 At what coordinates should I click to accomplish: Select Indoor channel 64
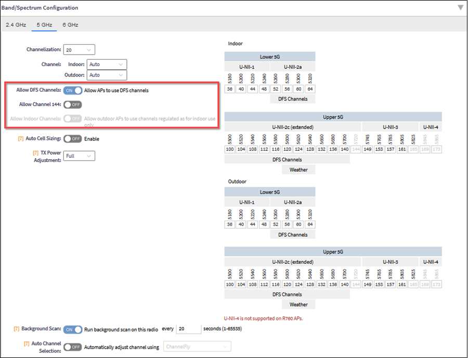(310, 89)
